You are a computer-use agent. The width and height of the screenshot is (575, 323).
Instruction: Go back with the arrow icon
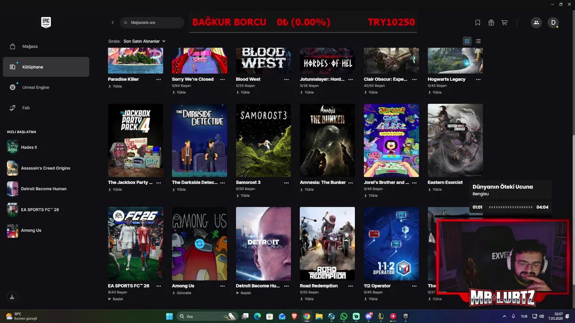click(x=113, y=22)
